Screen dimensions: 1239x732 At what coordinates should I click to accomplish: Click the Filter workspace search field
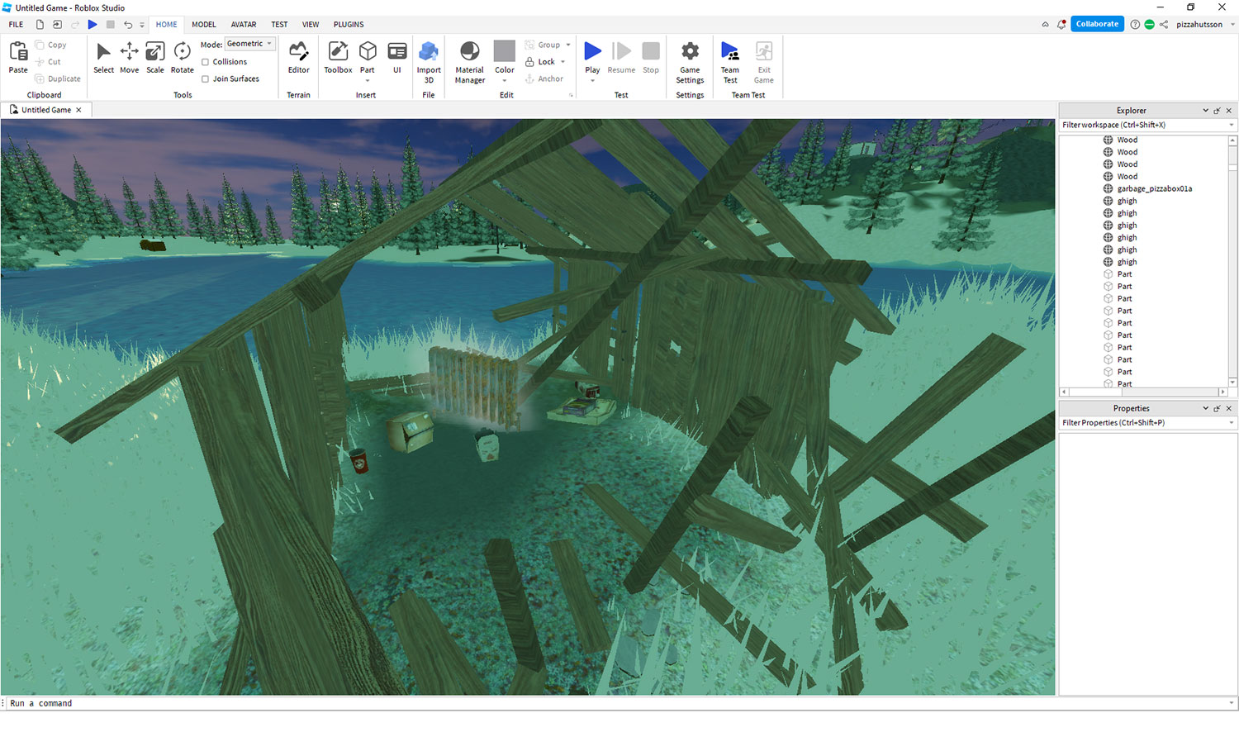point(1143,125)
